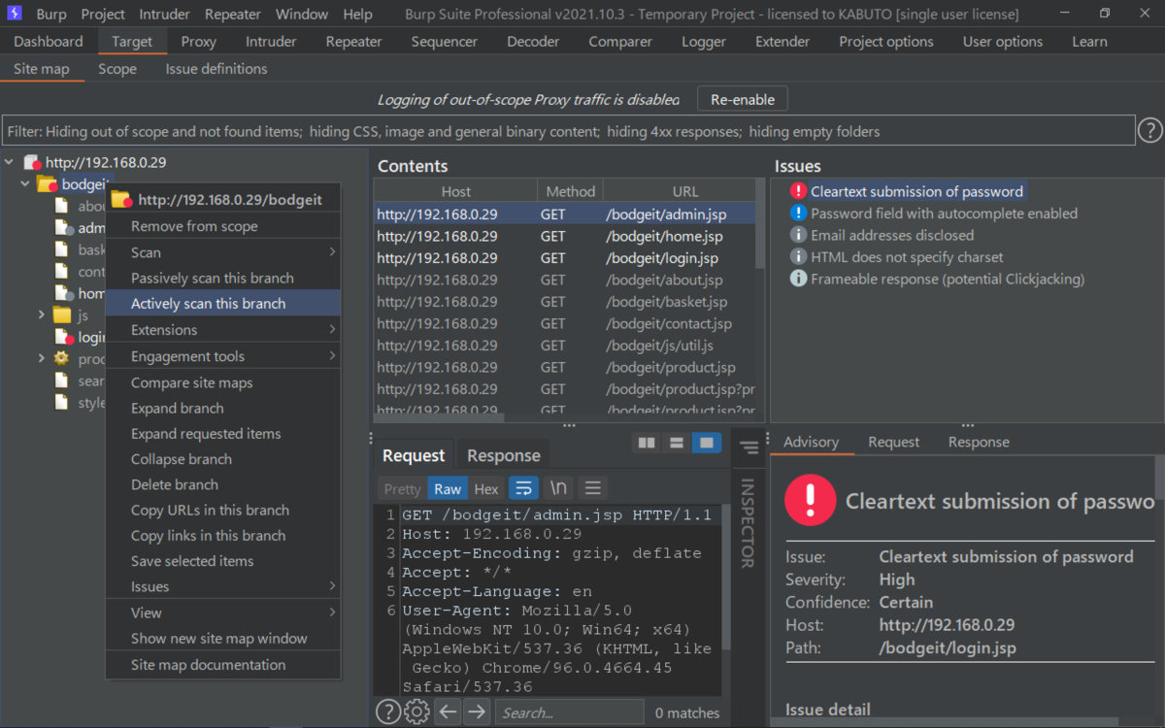Image resolution: width=1165 pixels, height=728 pixels.
Task: Expand the prod node with gear icon
Action: tap(41, 358)
